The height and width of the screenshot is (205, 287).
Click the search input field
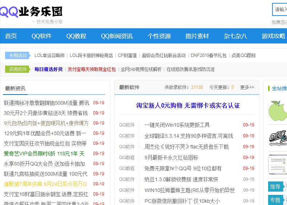(280, 9)
